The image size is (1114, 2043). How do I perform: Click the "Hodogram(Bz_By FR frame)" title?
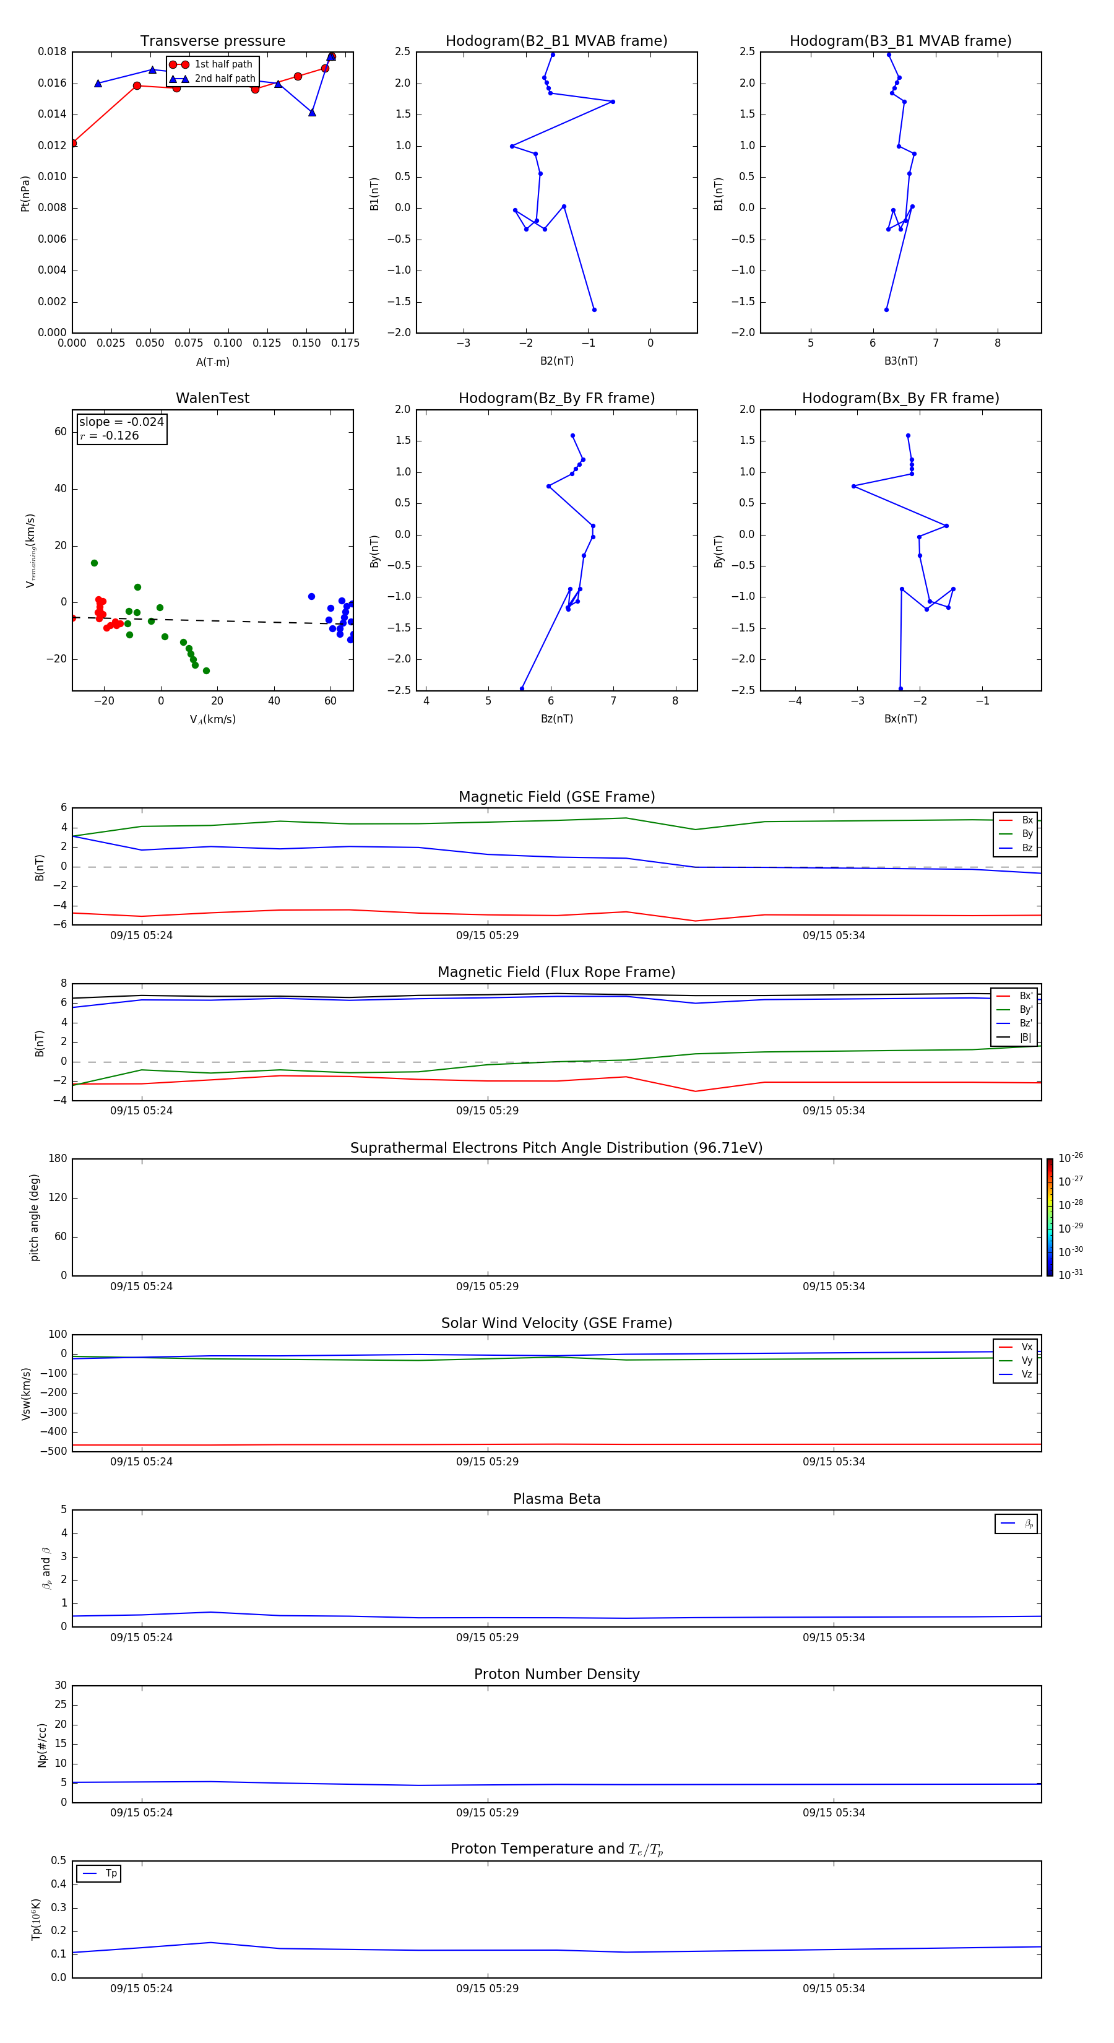(556, 398)
